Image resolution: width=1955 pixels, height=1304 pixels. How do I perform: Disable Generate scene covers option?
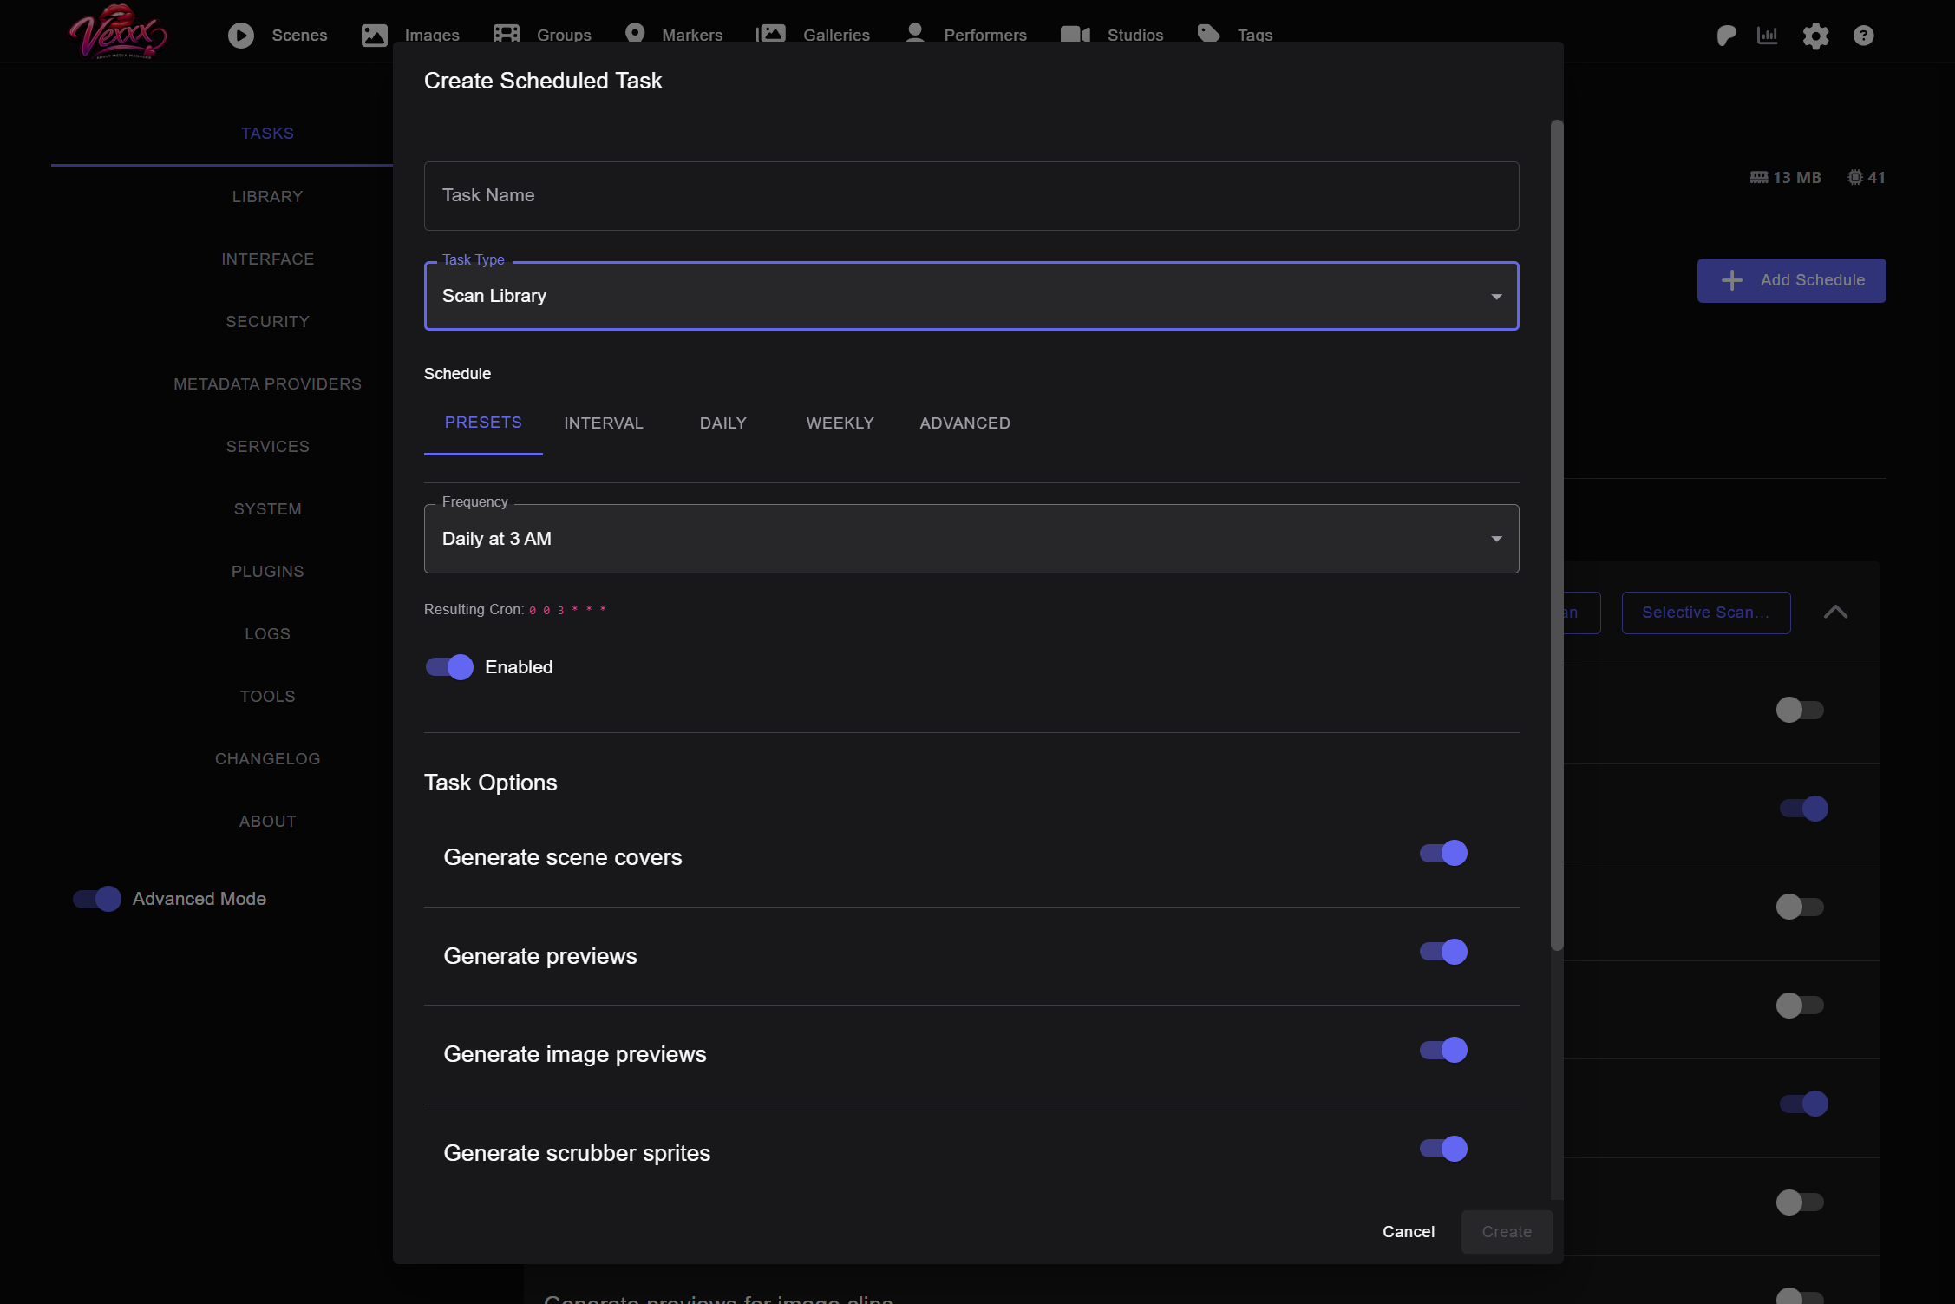pyautogui.click(x=1443, y=853)
